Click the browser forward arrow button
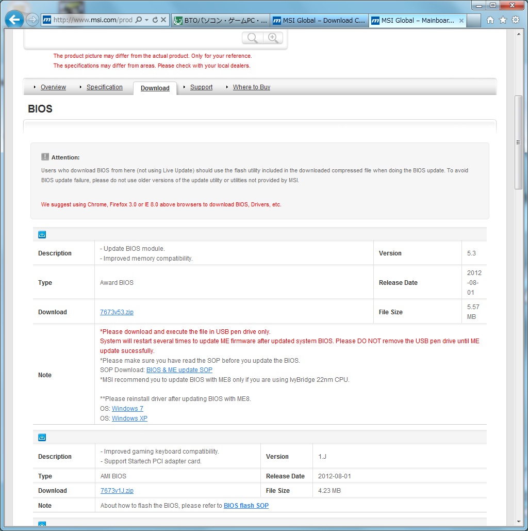Screen dimensions: 528x531 [x=32, y=20]
